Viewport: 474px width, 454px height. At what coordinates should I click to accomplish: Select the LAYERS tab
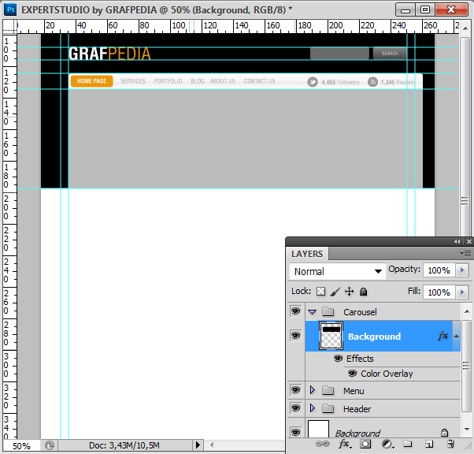307,254
